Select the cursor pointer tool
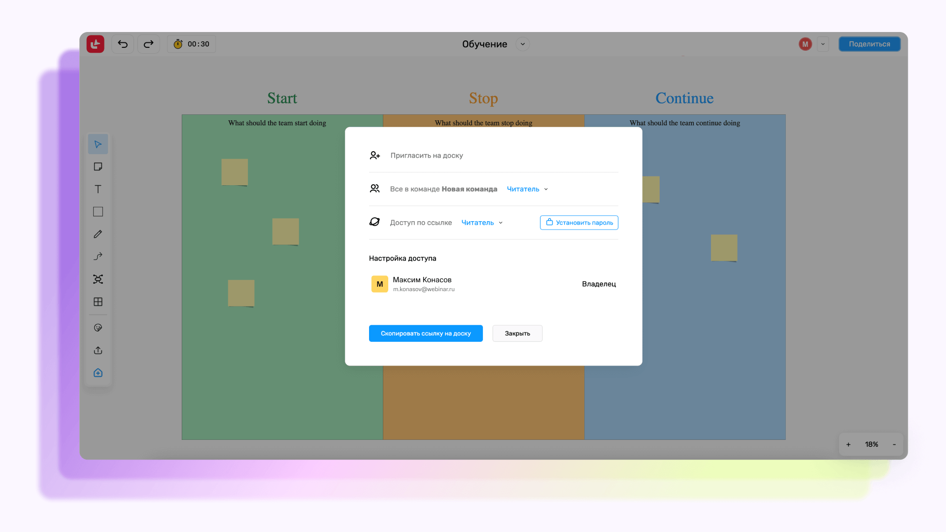Image resolution: width=946 pixels, height=532 pixels. click(98, 144)
